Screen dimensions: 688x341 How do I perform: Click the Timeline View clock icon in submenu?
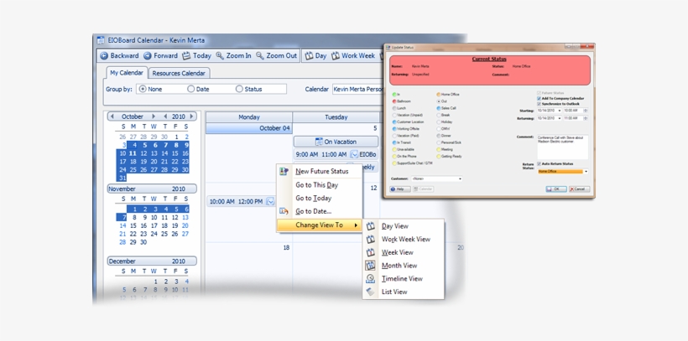(x=371, y=279)
